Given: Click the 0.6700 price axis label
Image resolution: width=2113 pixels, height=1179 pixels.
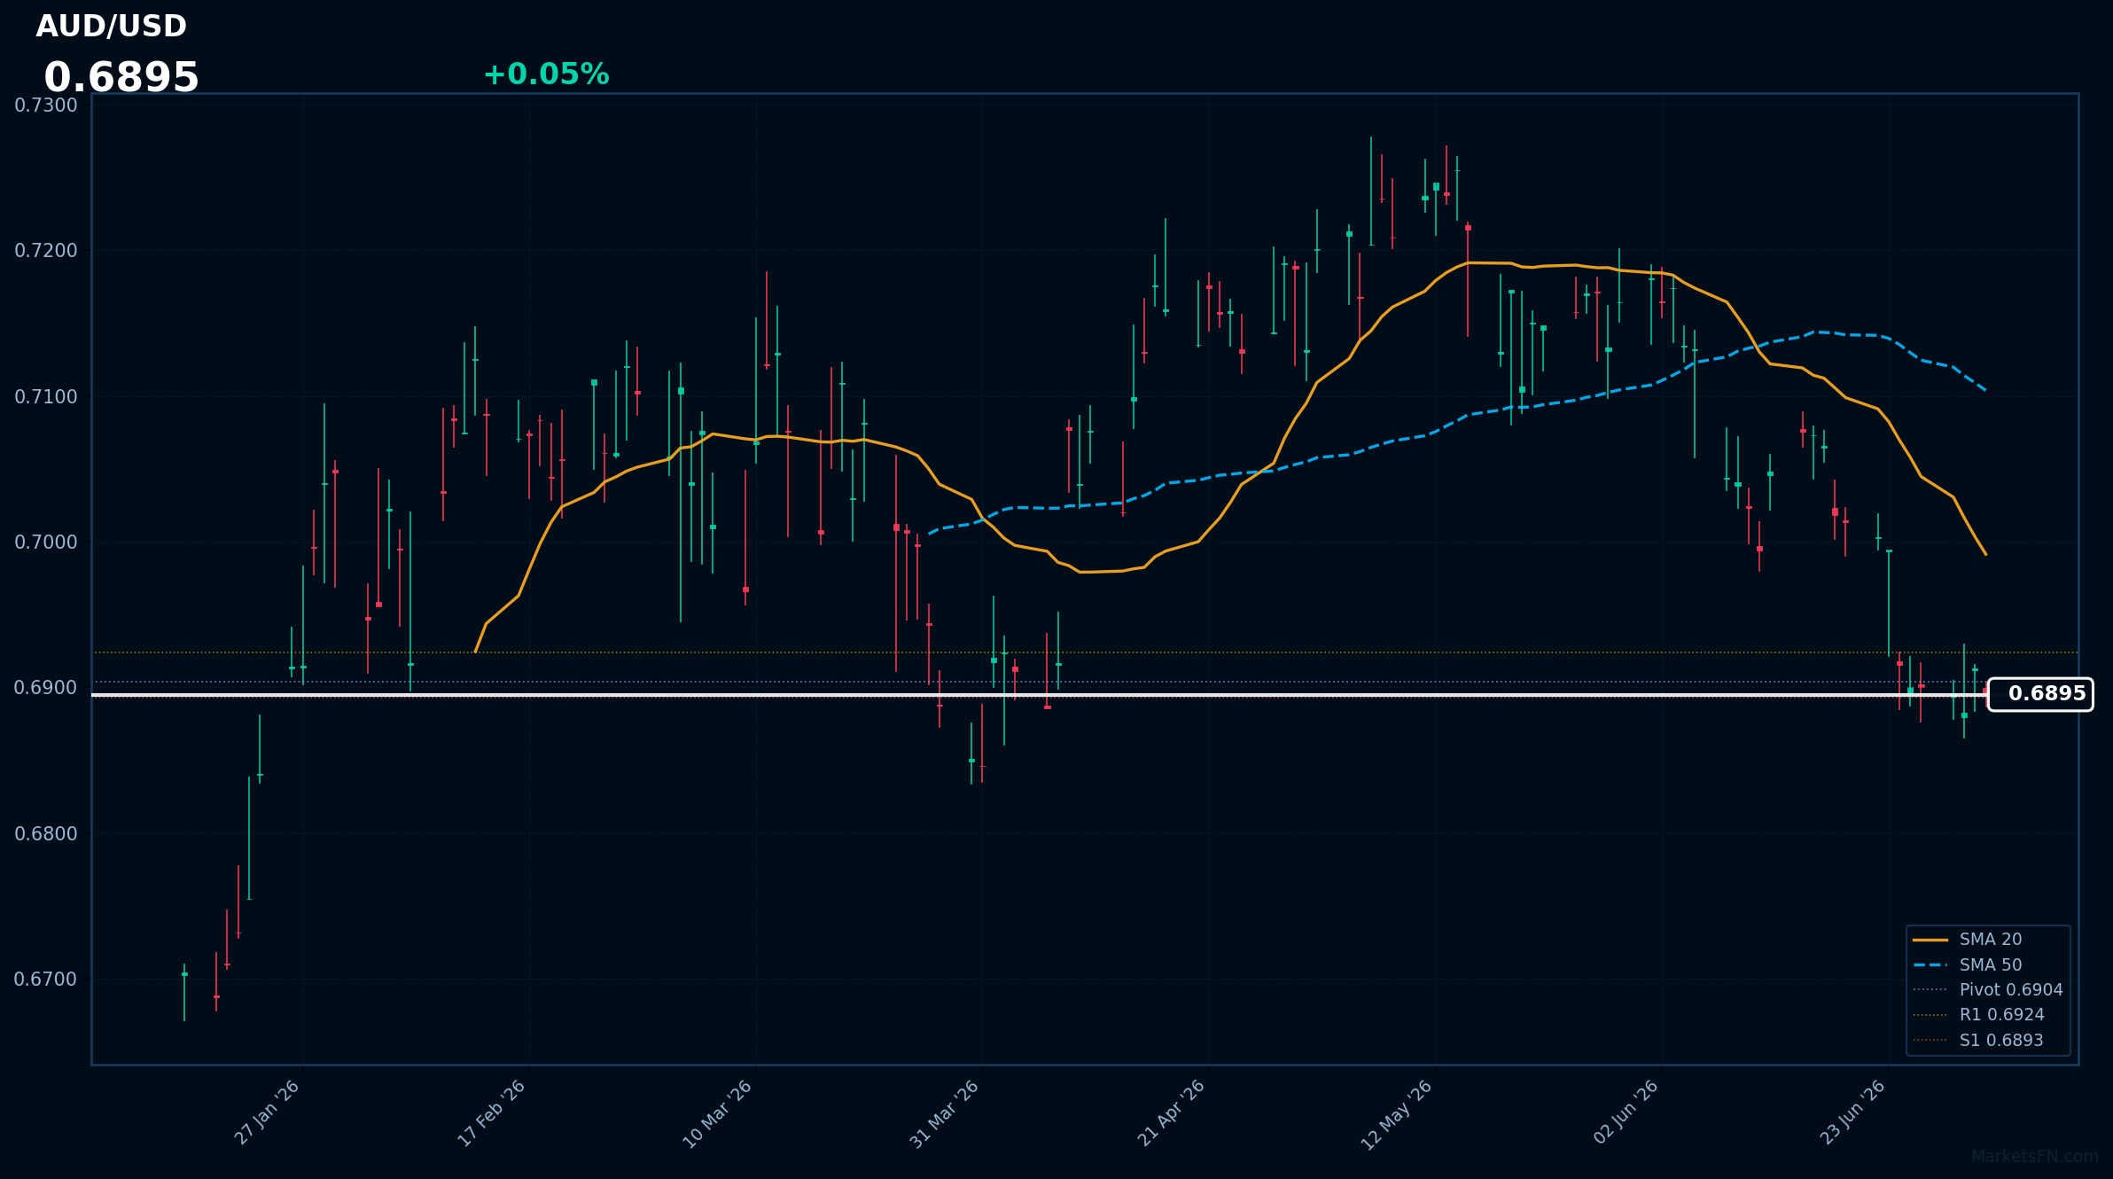Looking at the screenshot, I should [46, 980].
